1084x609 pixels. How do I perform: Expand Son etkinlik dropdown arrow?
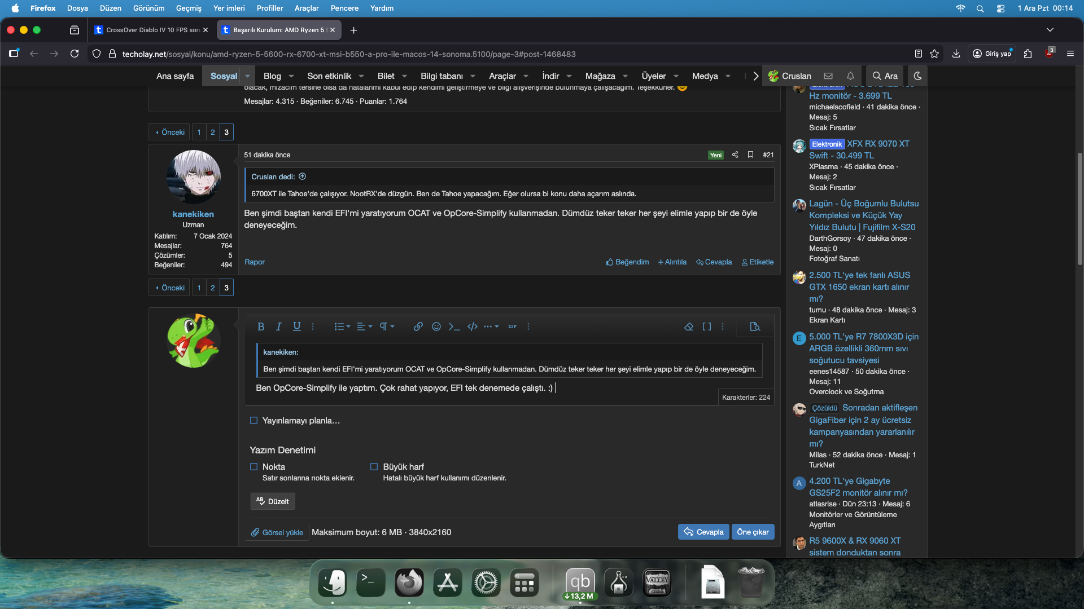[361, 76]
